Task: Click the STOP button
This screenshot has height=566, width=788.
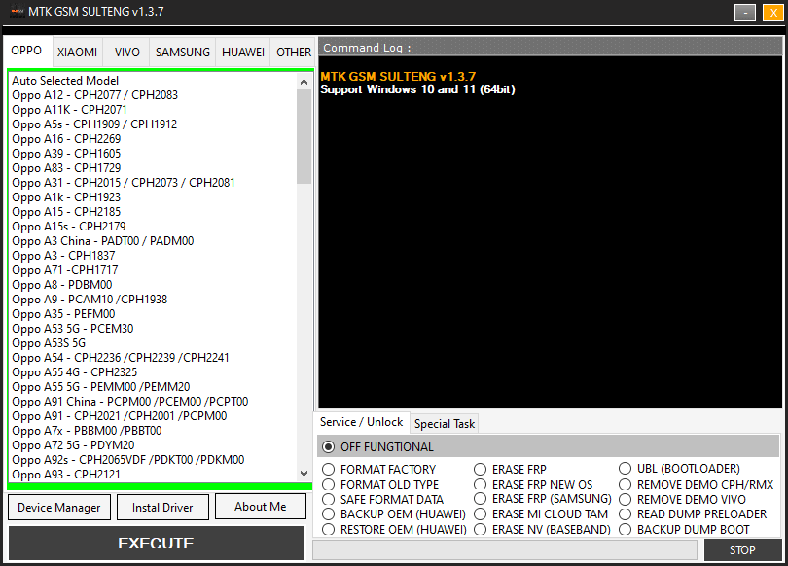Action: (x=742, y=550)
